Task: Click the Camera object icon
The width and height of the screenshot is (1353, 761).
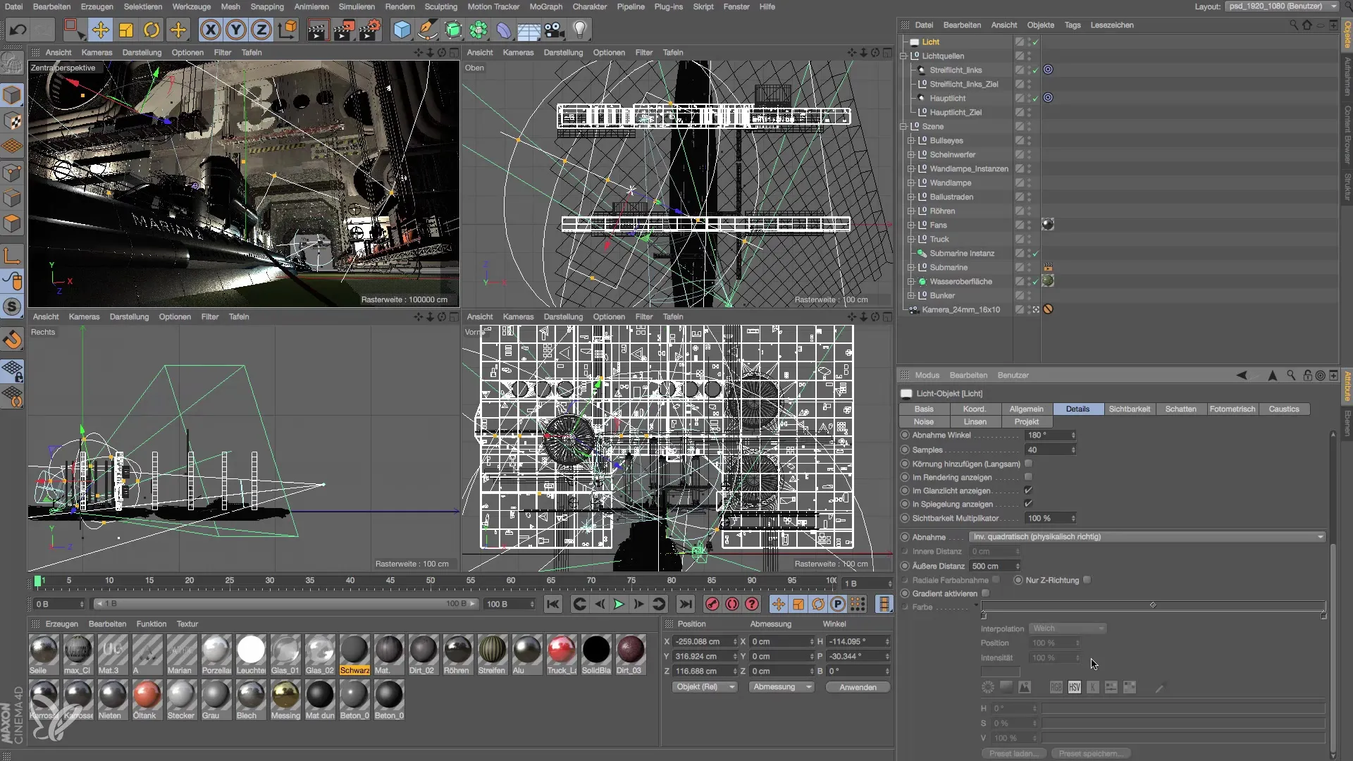Action: [x=555, y=30]
